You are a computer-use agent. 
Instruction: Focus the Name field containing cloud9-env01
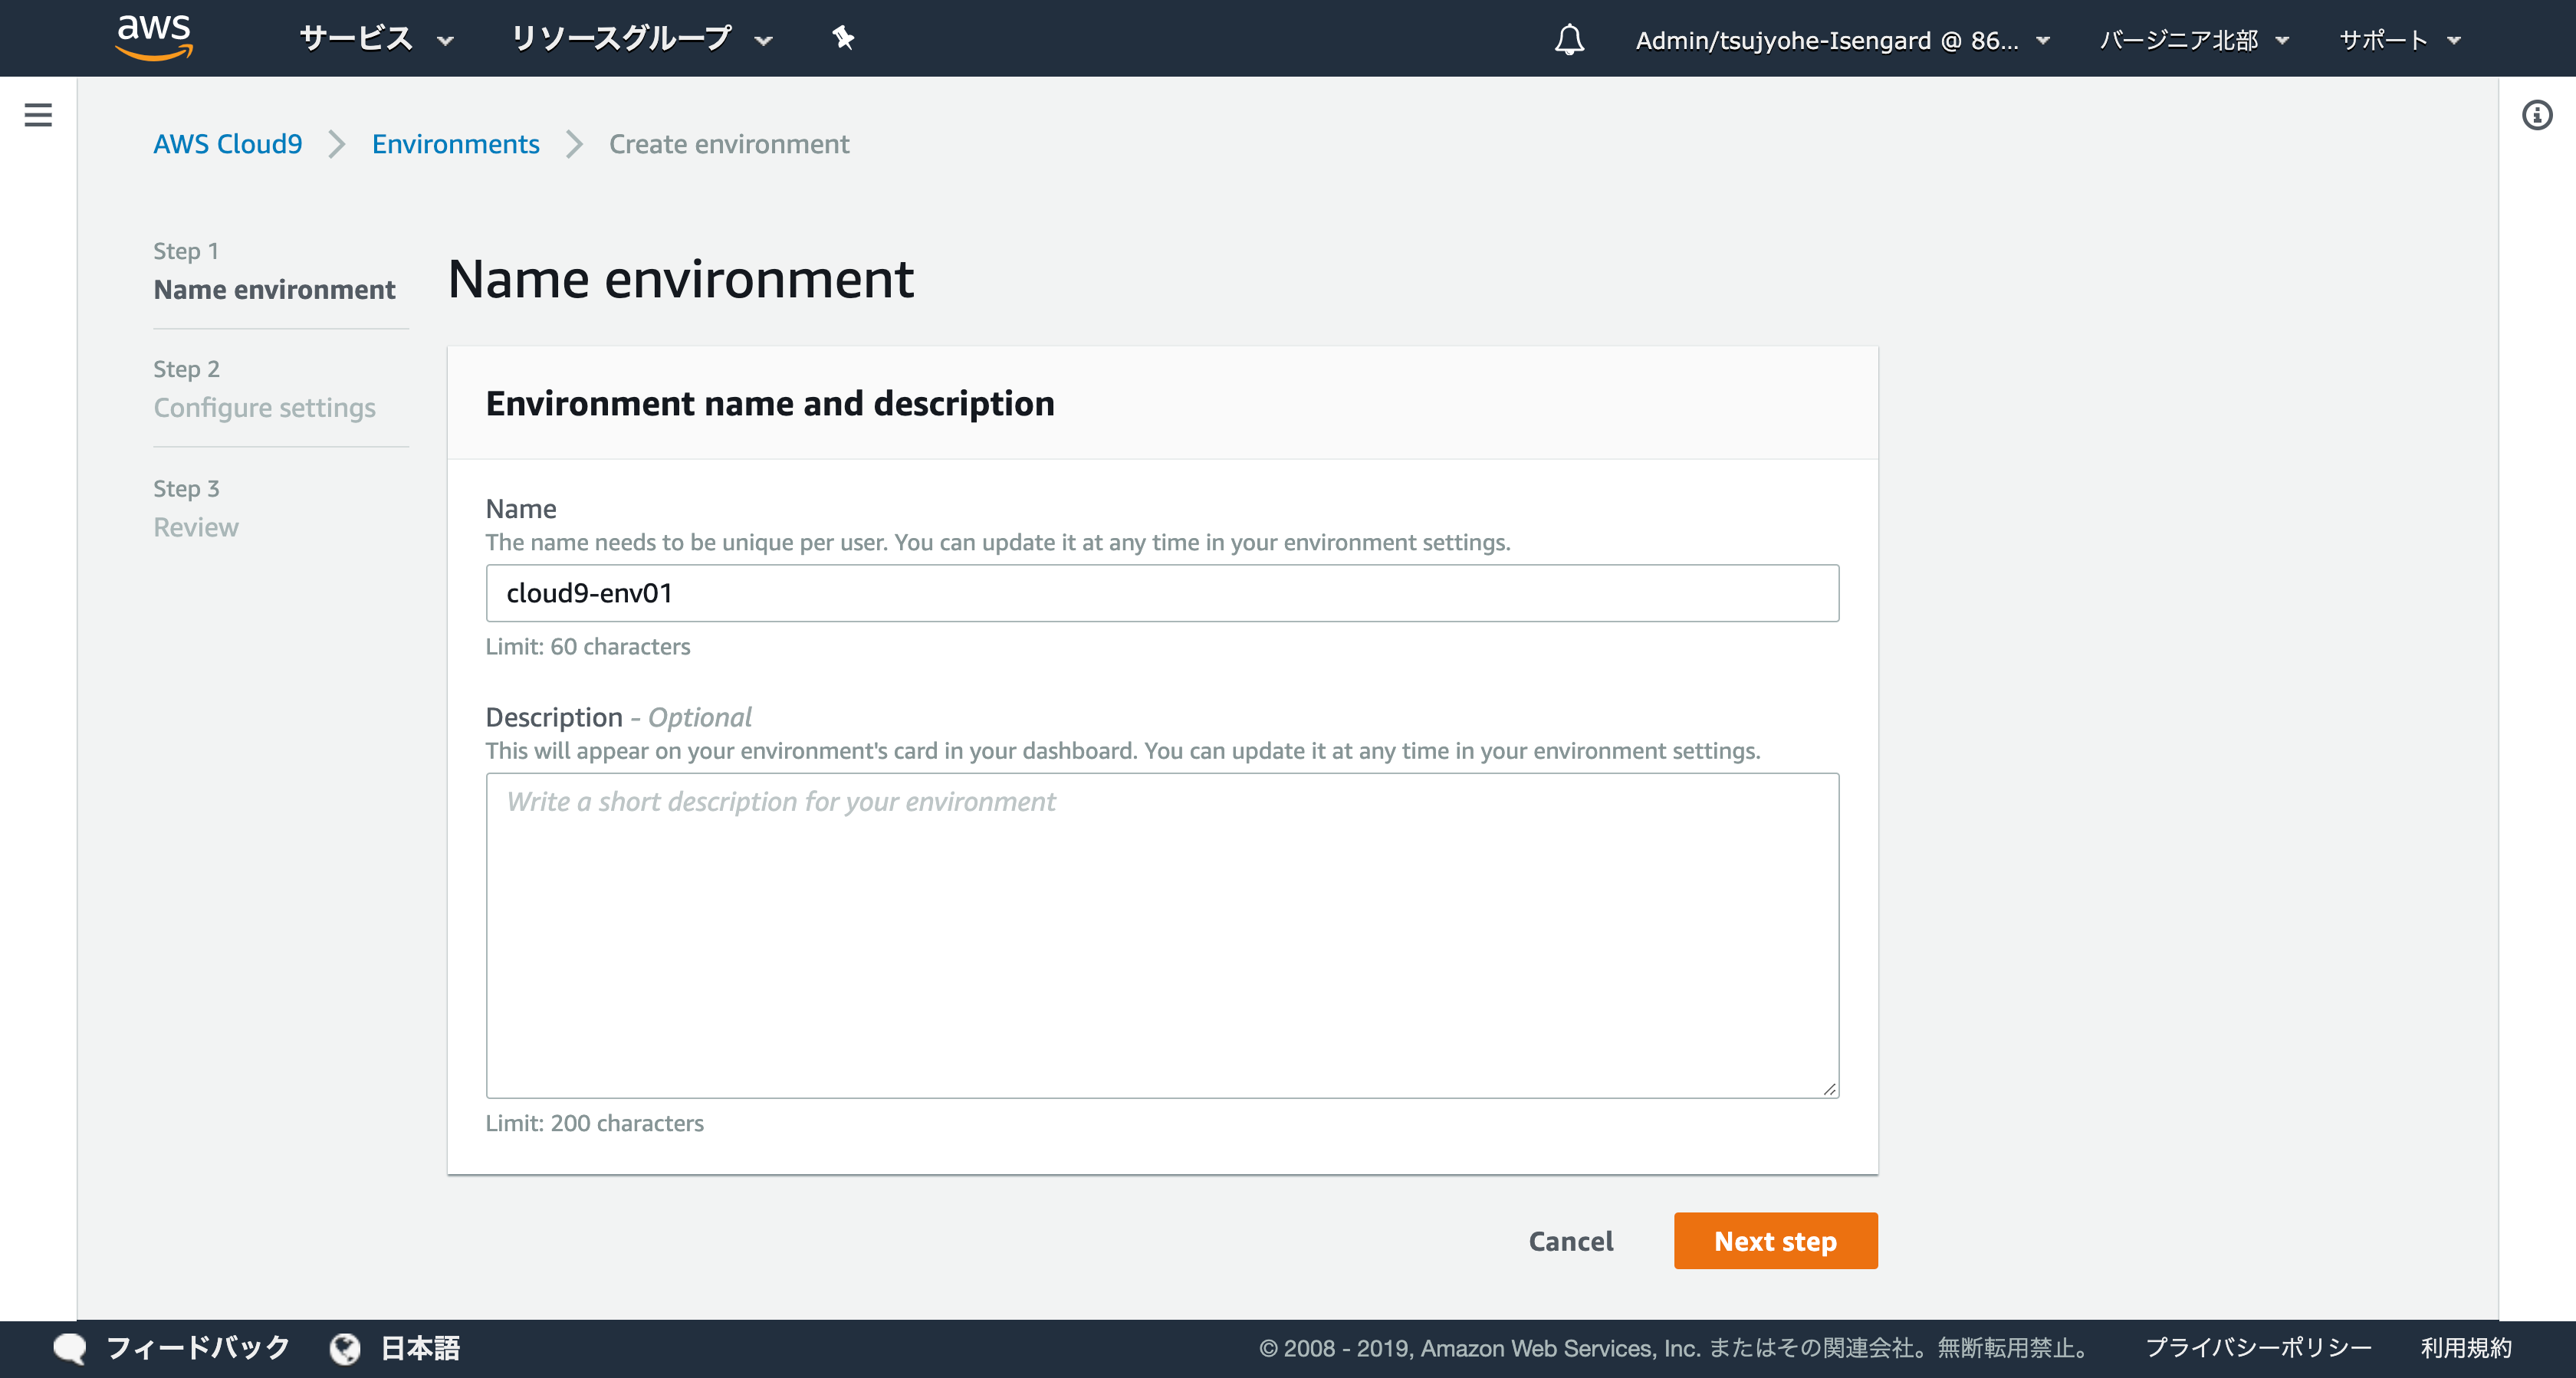pos(1162,593)
